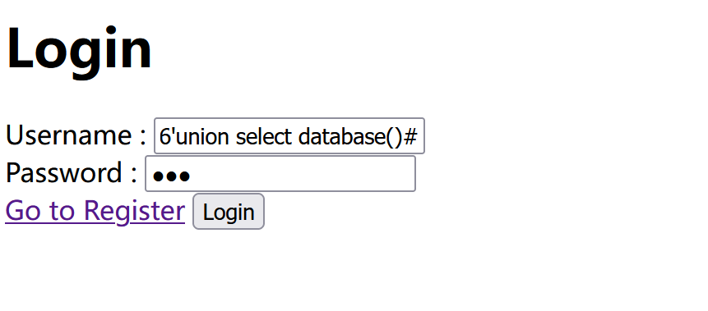Click the empty area of the Password box
Image resolution: width=708 pixels, height=311 pixels.
[x=303, y=173]
